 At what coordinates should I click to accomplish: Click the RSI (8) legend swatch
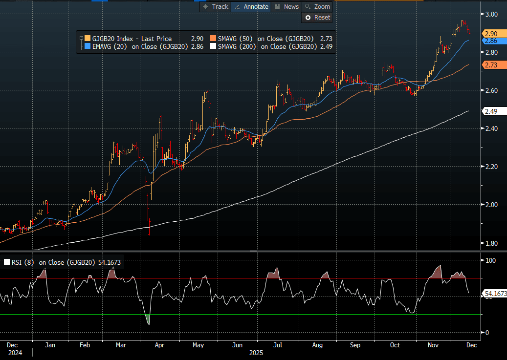click(x=6, y=262)
